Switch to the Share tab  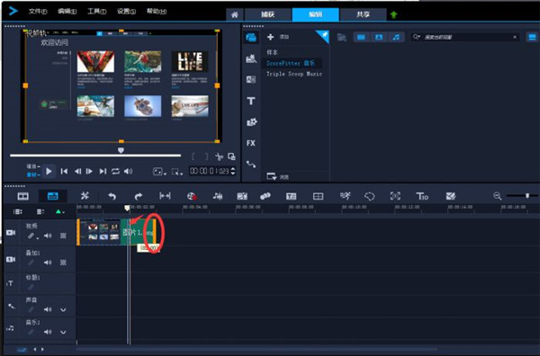click(363, 14)
